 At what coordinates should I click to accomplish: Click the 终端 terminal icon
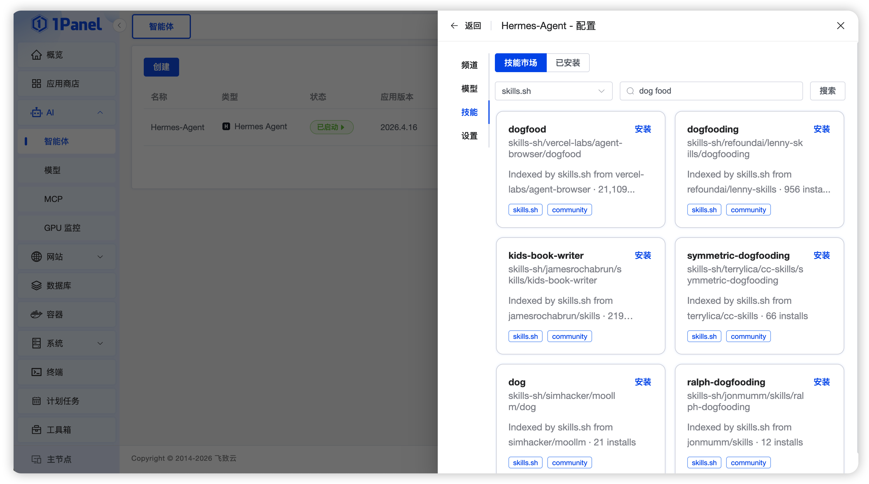click(x=37, y=372)
